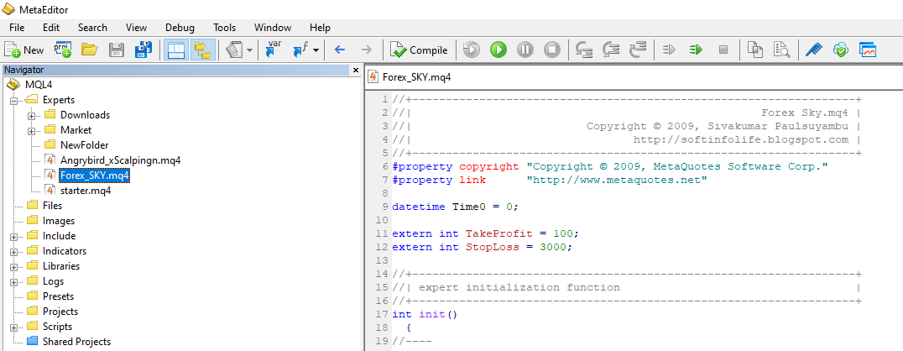Click the Step Into debug icon
Viewport: 903px width, 351px height.
click(584, 50)
